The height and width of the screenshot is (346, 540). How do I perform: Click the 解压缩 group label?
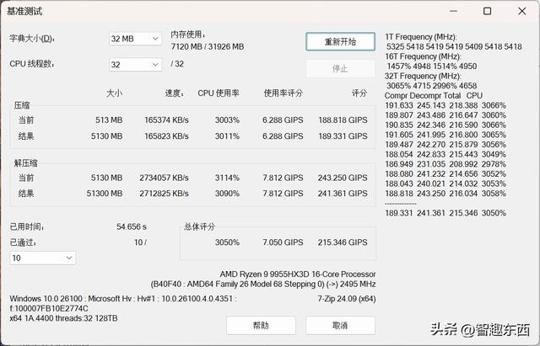coord(26,162)
